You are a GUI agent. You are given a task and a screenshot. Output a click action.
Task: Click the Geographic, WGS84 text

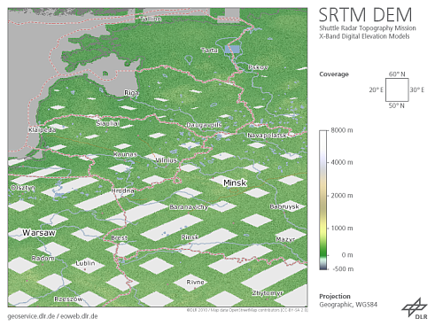(348, 305)
